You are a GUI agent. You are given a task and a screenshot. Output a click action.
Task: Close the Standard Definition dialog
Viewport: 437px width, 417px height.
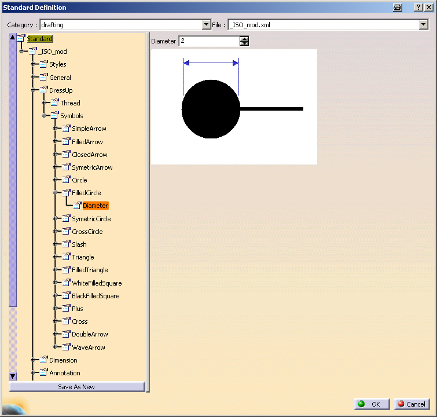coord(429,8)
